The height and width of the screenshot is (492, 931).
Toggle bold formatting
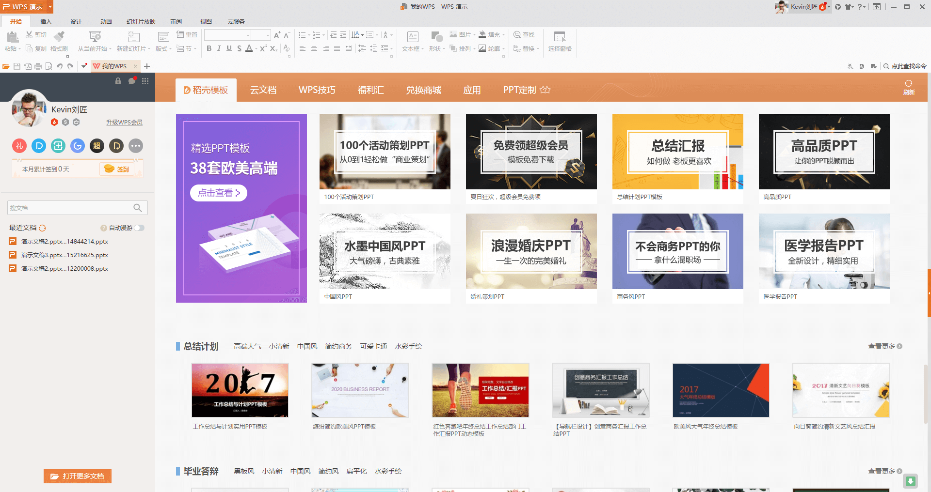(x=209, y=48)
